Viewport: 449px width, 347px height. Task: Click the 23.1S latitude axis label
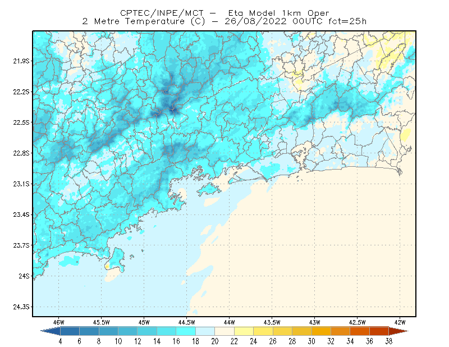[21, 184]
